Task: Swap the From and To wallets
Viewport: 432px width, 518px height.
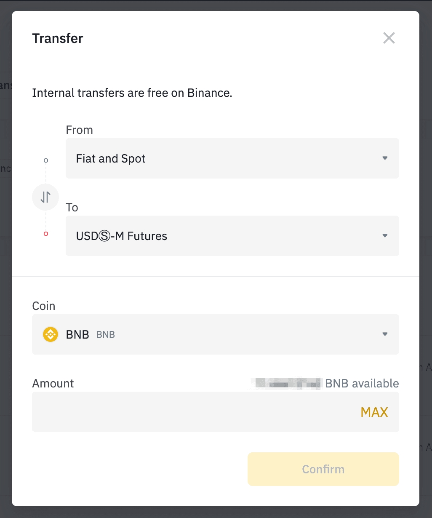Action: [x=45, y=197]
